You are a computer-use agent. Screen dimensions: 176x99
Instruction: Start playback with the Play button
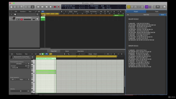[x=51, y=7]
